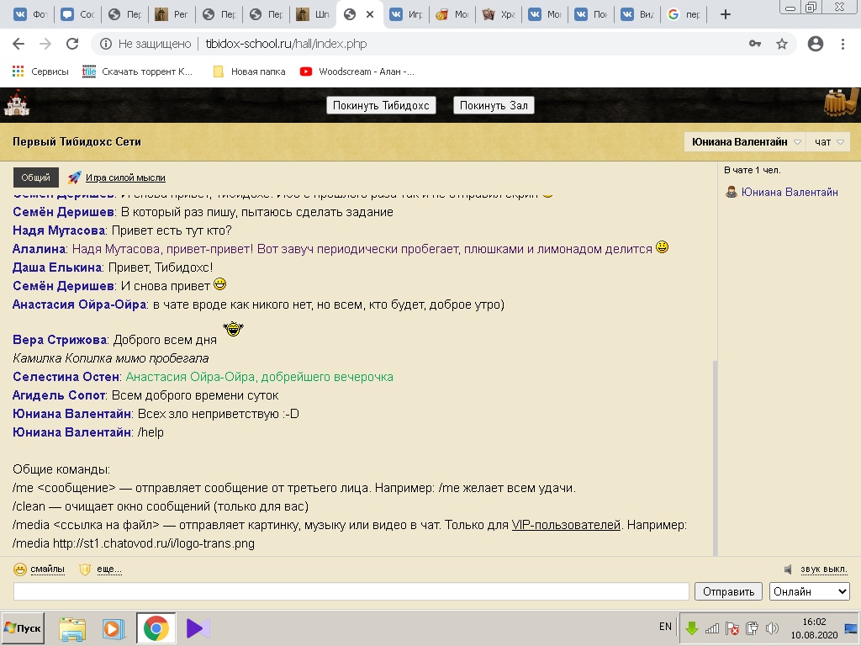Click the action center flag tray icon
The image size is (861, 646).
(x=732, y=627)
